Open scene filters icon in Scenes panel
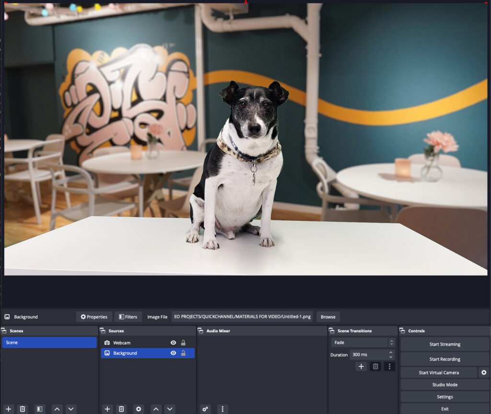Image resolution: width=491 pixels, height=414 pixels. tap(40, 409)
